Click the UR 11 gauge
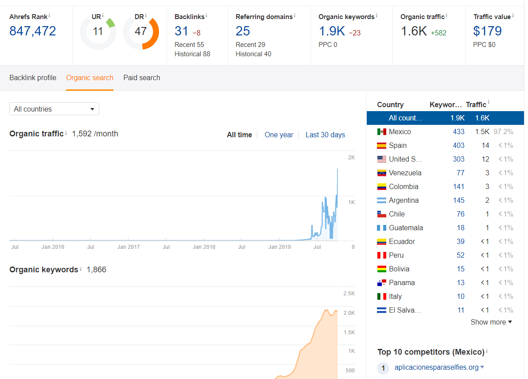Image resolution: width=528 pixels, height=379 pixels. (x=98, y=32)
